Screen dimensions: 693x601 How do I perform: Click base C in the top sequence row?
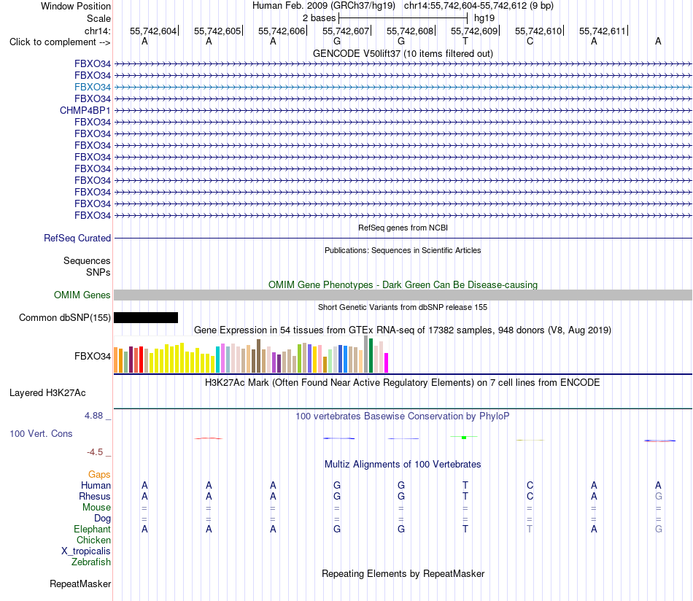point(530,41)
